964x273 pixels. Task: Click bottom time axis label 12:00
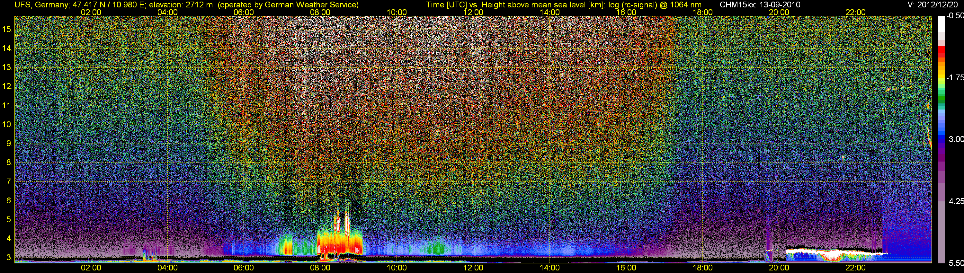[473, 268]
